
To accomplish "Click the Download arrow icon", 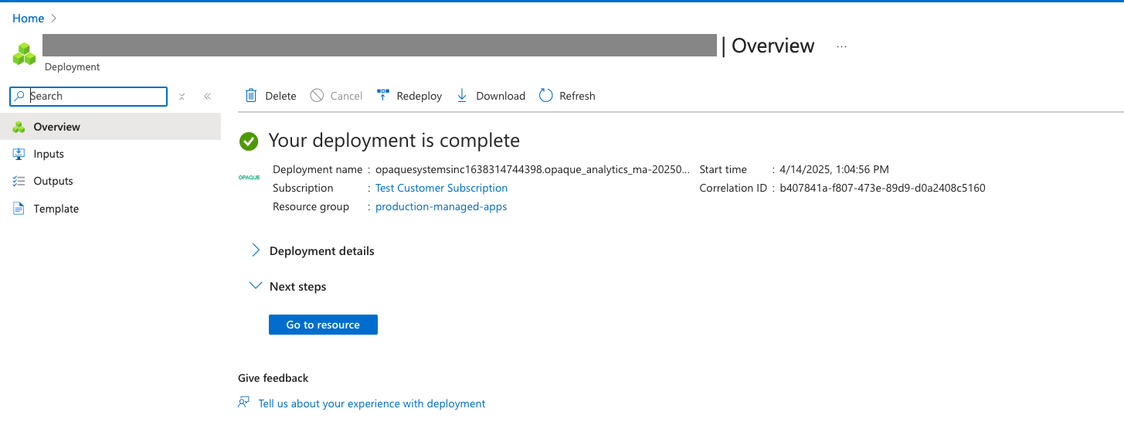I will point(462,96).
